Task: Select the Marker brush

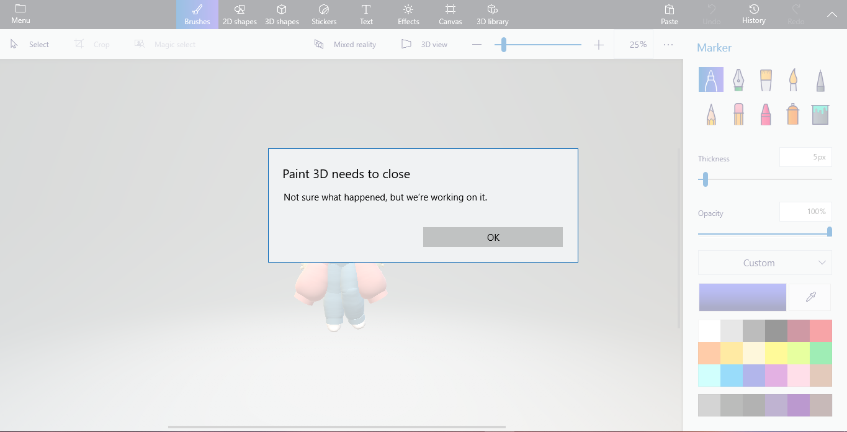Action: [711, 80]
